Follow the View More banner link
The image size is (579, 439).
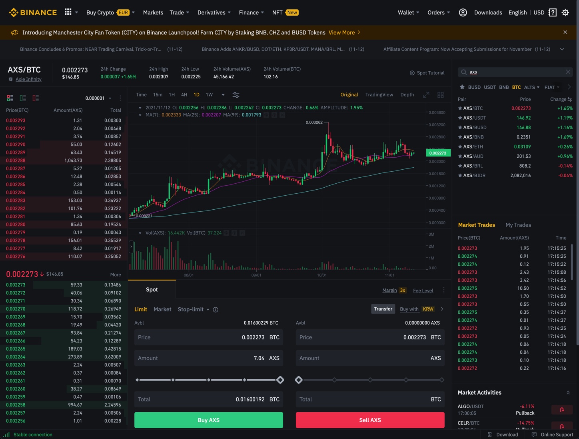(x=344, y=32)
